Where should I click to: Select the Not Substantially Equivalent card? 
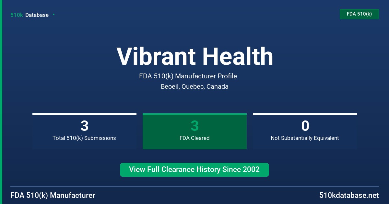[305, 131]
